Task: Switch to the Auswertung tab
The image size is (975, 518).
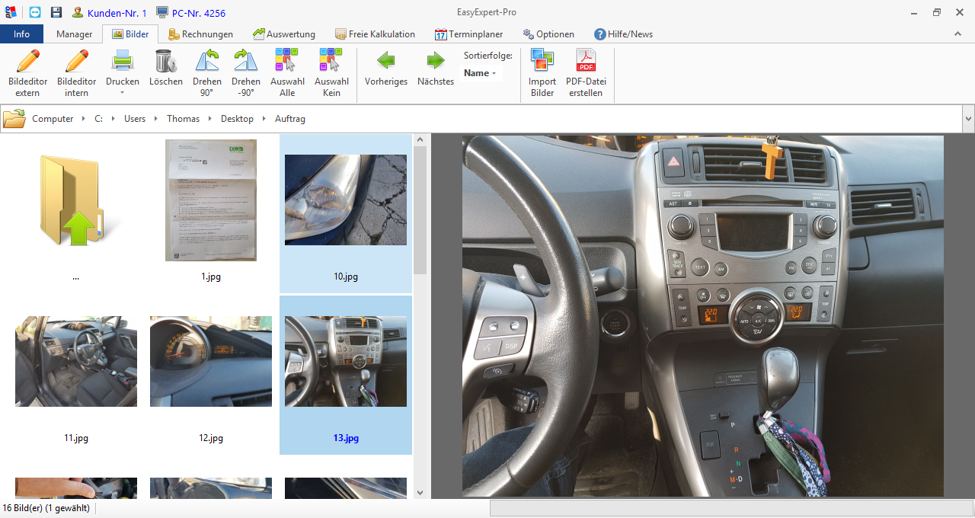Action: pos(284,34)
